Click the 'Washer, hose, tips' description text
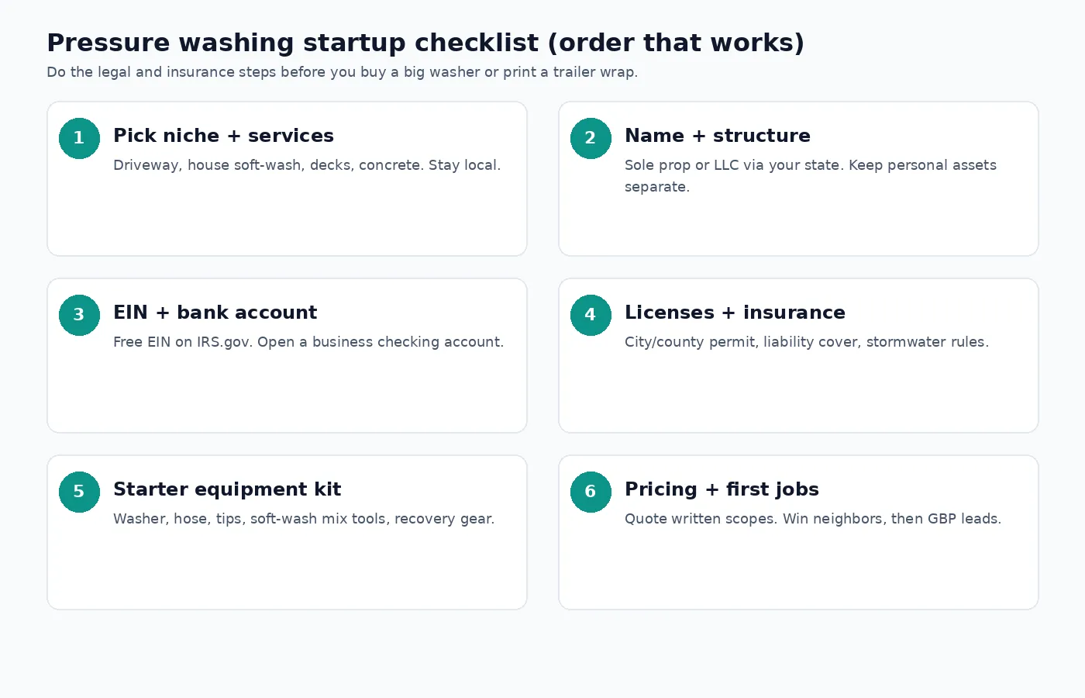 click(x=304, y=519)
